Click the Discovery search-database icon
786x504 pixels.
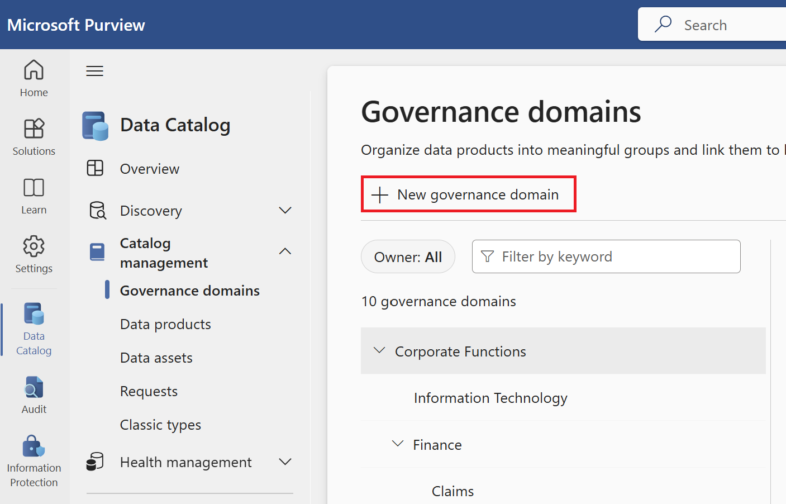click(x=98, y=210)
